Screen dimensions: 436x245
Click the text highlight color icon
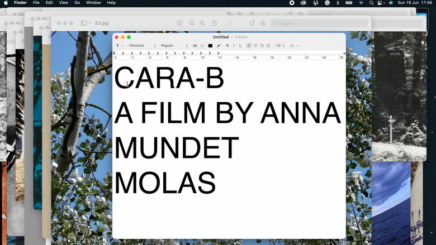click(x=218, y=45)
